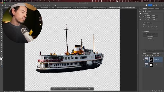Open the three-dots more options in options bar
This screenshot has width=164, height=92.
click(53, 5)
